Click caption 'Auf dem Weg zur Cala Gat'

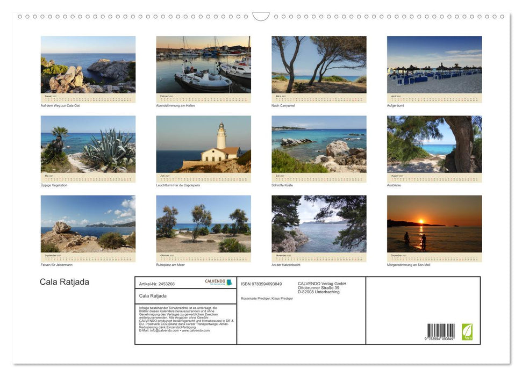click(x=60, y=106)
